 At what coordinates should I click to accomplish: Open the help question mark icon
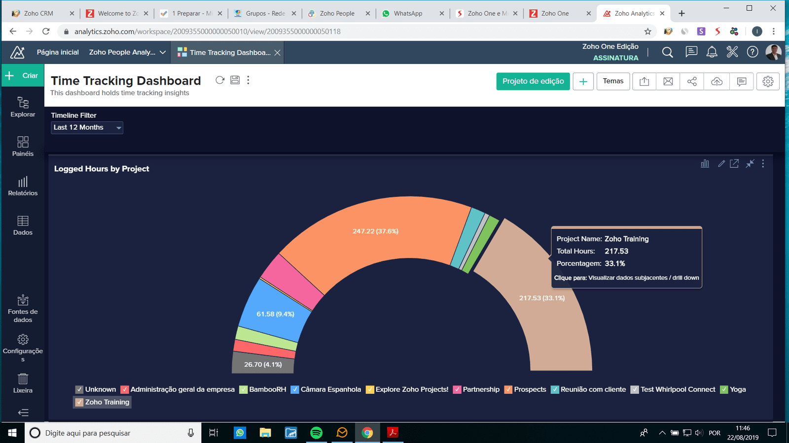pos(753,52)
